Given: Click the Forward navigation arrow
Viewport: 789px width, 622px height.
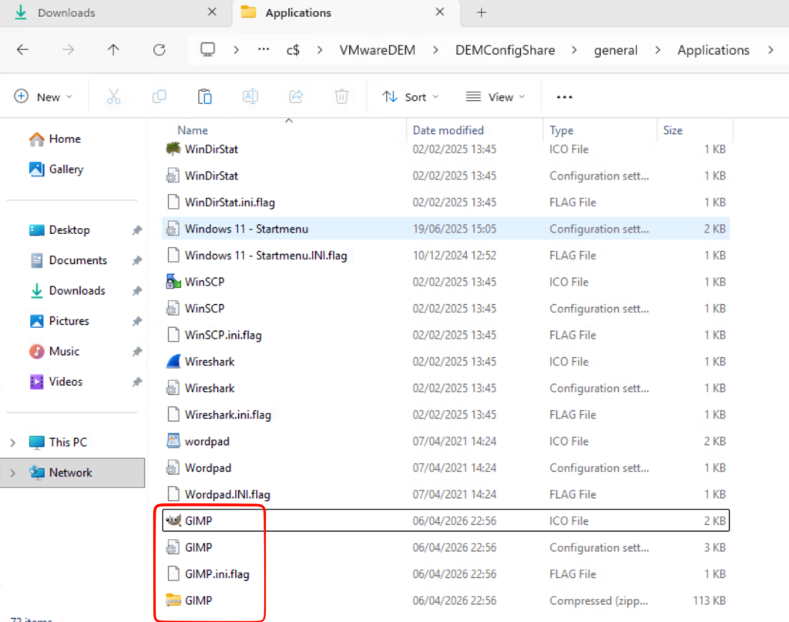Looking at the screenshot, I should 68,50.
